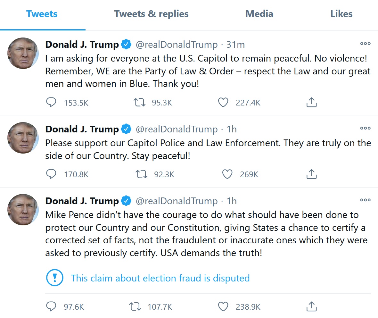This screenshot has height=318, width=378.
Task: Retweet the Mike Pence tweet
Action: [135, 307]
